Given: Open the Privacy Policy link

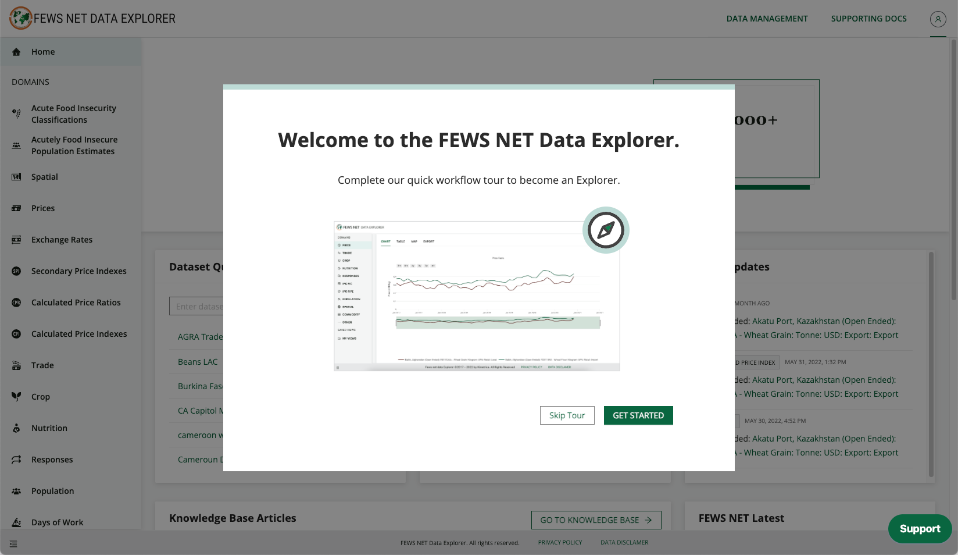Looking at the screenshot, I should pos(560,543).
